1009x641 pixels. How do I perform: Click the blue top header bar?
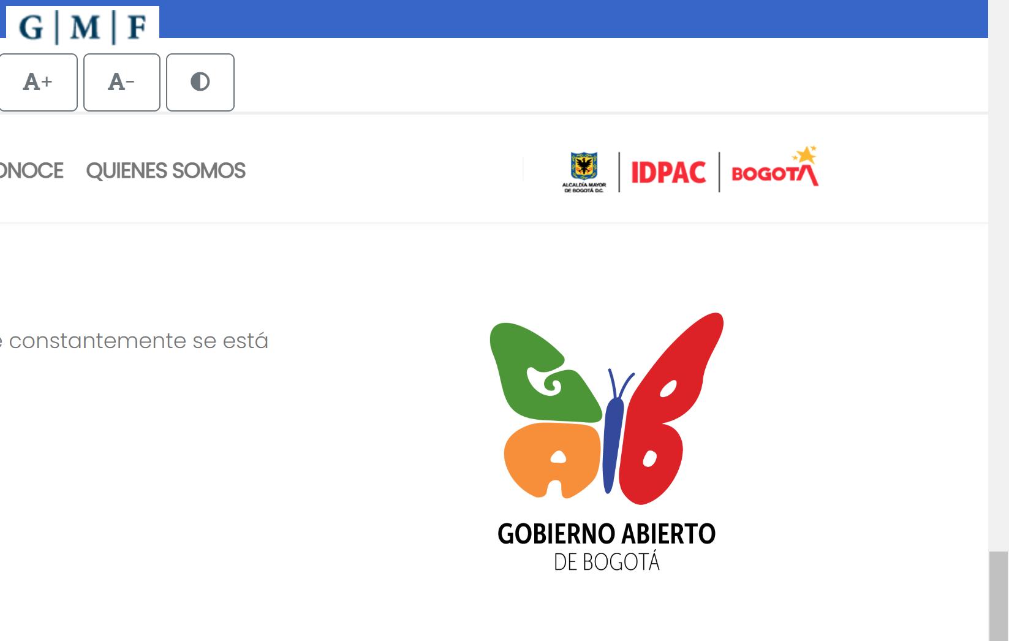[x=573, y=18]
